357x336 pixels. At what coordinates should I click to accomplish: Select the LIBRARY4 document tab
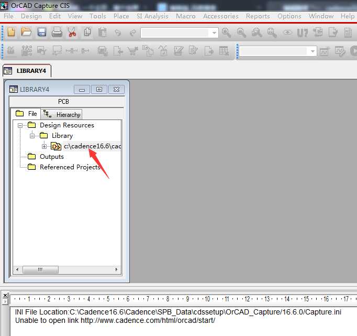[27, 71]
